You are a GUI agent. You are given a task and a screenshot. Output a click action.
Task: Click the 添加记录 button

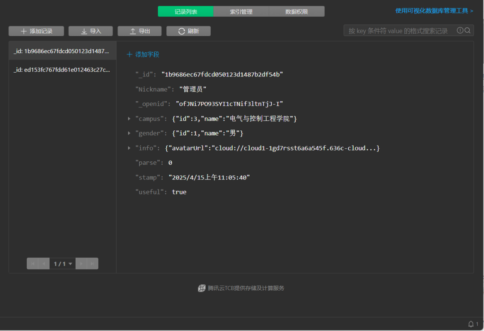point(36,31)
